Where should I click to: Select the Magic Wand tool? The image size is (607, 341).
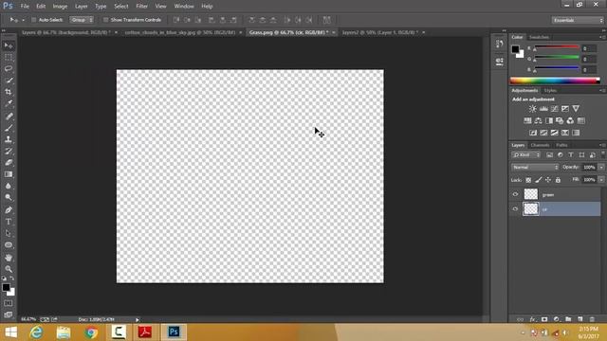(9, 81)
